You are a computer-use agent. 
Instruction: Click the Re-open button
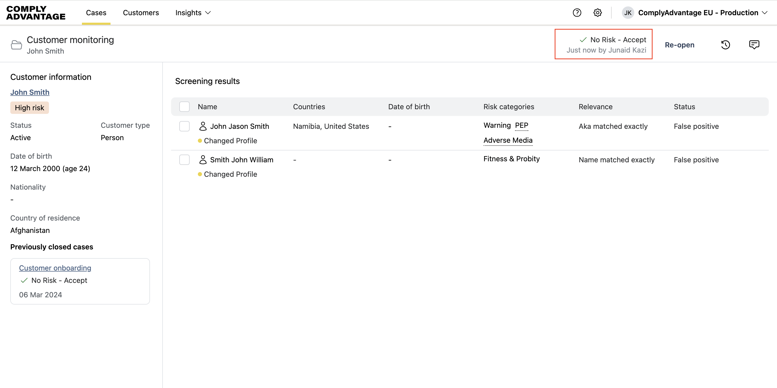click(x=679, y=45)
